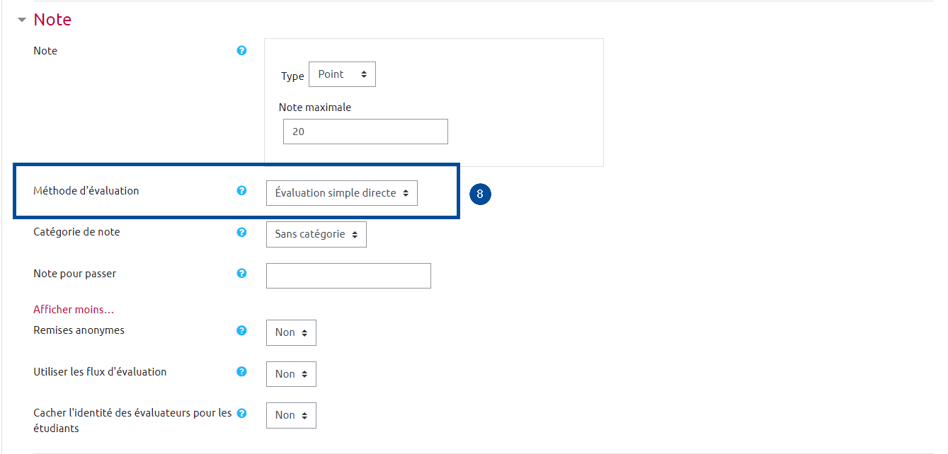This screenshot has height=454, width=948.
Task: Click the Afficher moins… link
Action: point(74,310)
